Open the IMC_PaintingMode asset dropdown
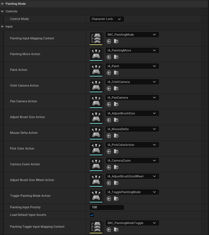The width and height of the screenshot is (209, 235). 132,35
